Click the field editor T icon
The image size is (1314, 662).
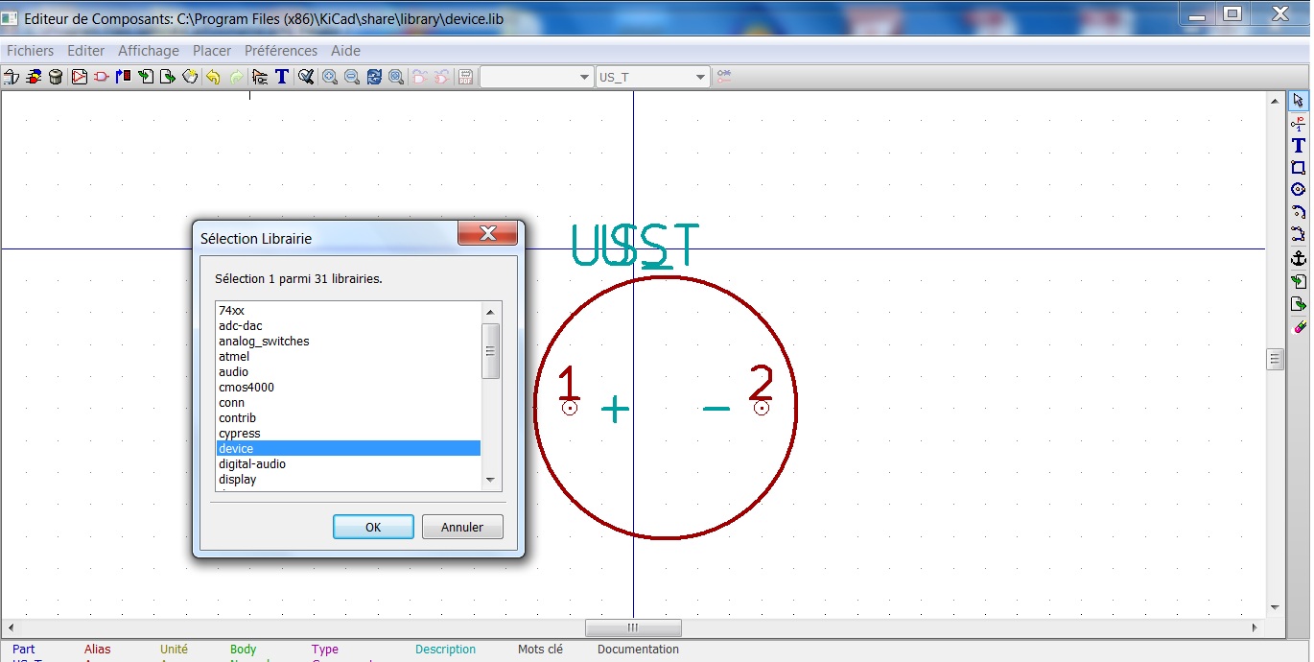tap(282, 77)
